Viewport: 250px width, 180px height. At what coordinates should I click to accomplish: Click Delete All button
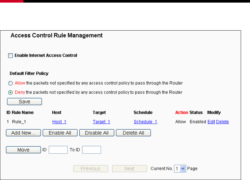tap(134, 133)
